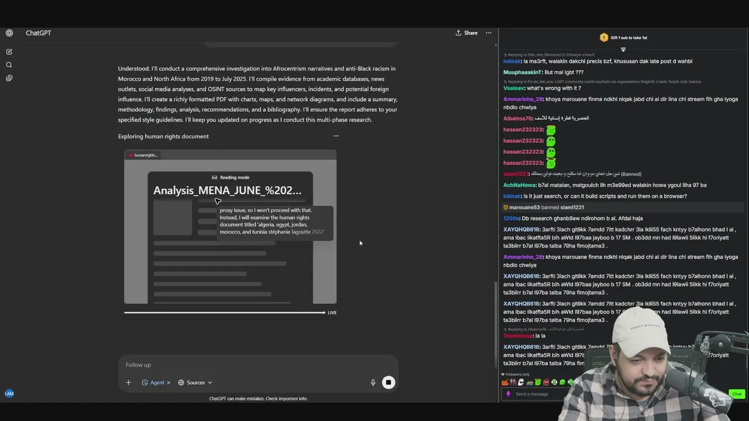Open three-dot menu beside Exploring human rights document
749x421 pixels.
coord(336,136)
